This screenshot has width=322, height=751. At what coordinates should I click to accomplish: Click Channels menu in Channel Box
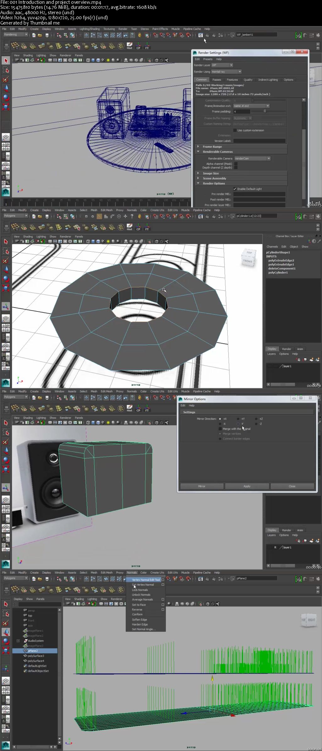272,247
